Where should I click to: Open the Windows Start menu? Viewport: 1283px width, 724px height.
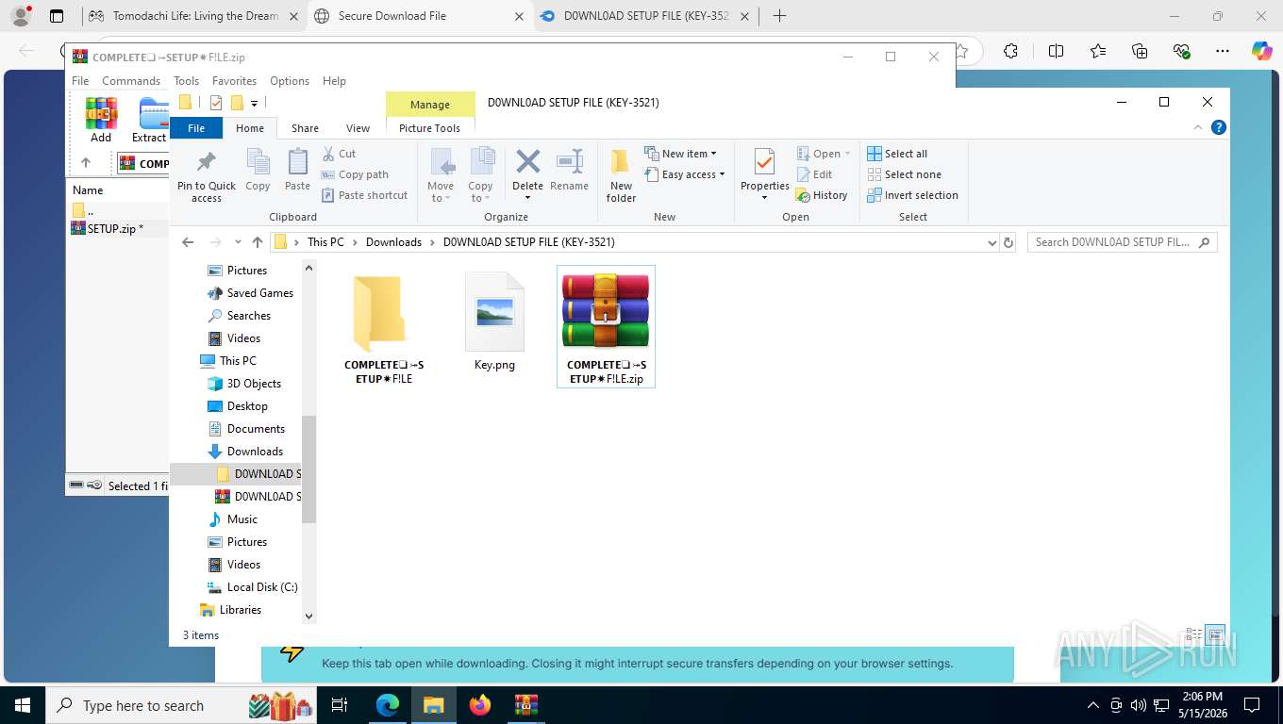tap(22, 704)
